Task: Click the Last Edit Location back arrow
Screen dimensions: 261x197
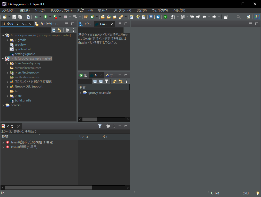Action: click(x=192, y=17)
